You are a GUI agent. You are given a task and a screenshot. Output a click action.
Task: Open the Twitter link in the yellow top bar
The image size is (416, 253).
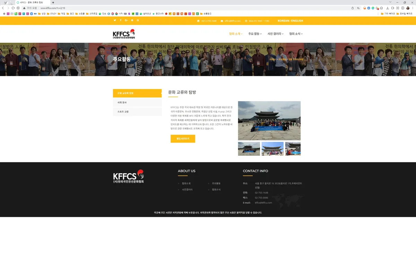pyautogui.click(x=115, y=20)
